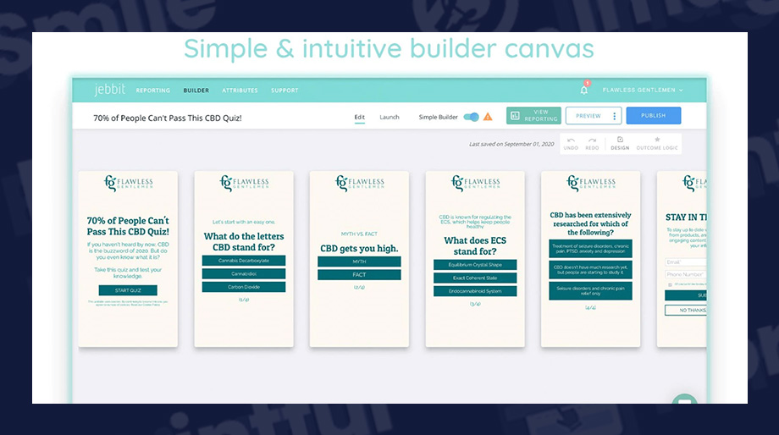This screenshot has height=435, width=779.
Task: Click the View Reporting chart icon
Action: click(x=515, y=116)
